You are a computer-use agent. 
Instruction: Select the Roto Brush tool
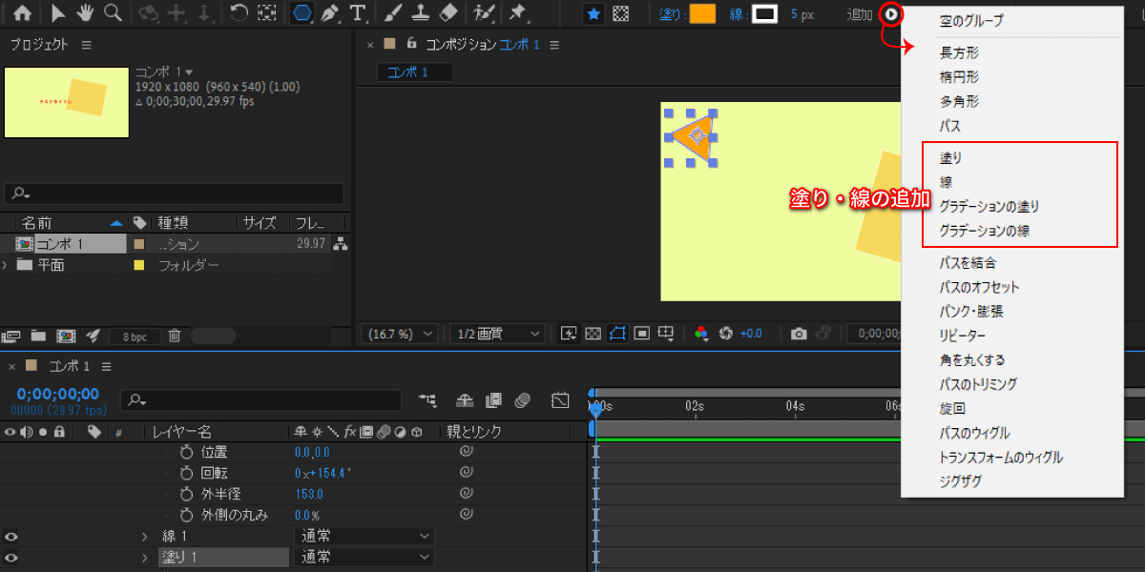coord(486,13)
